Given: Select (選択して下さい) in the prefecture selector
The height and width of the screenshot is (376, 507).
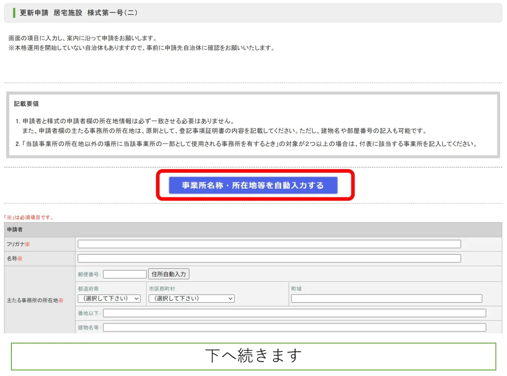Looking at the screenshot, I should 109,298.
